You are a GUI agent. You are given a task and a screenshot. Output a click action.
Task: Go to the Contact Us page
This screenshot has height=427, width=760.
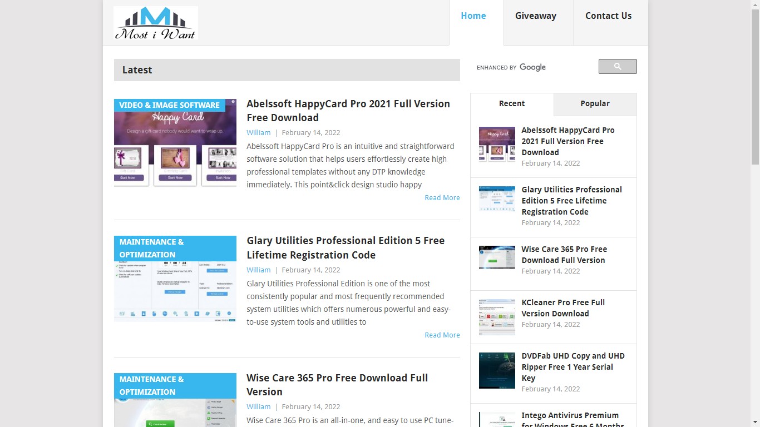(609, 16)
